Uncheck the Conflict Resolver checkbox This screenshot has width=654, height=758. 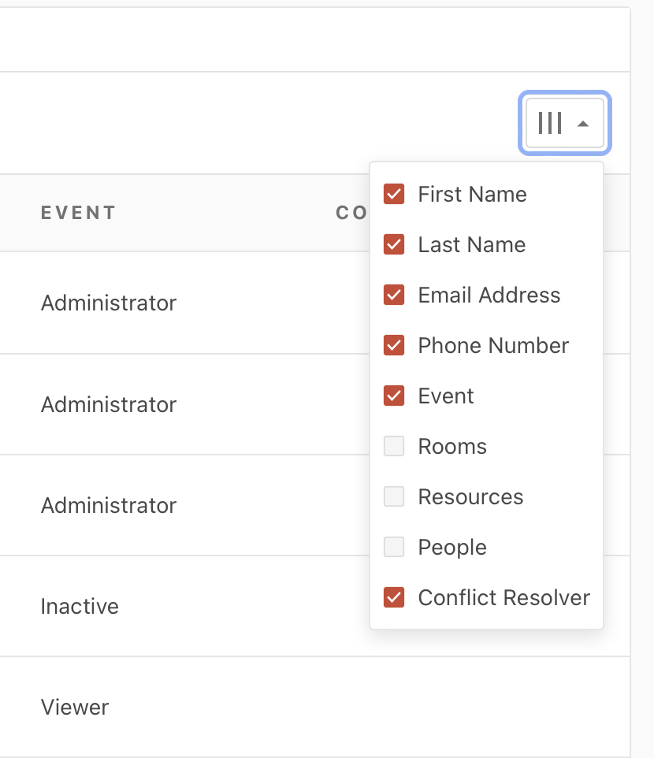click(394, 597)
